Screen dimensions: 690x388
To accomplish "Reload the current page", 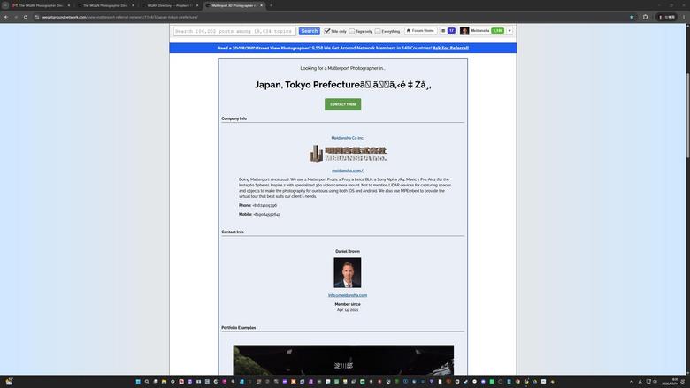I will tap(26, 17).
